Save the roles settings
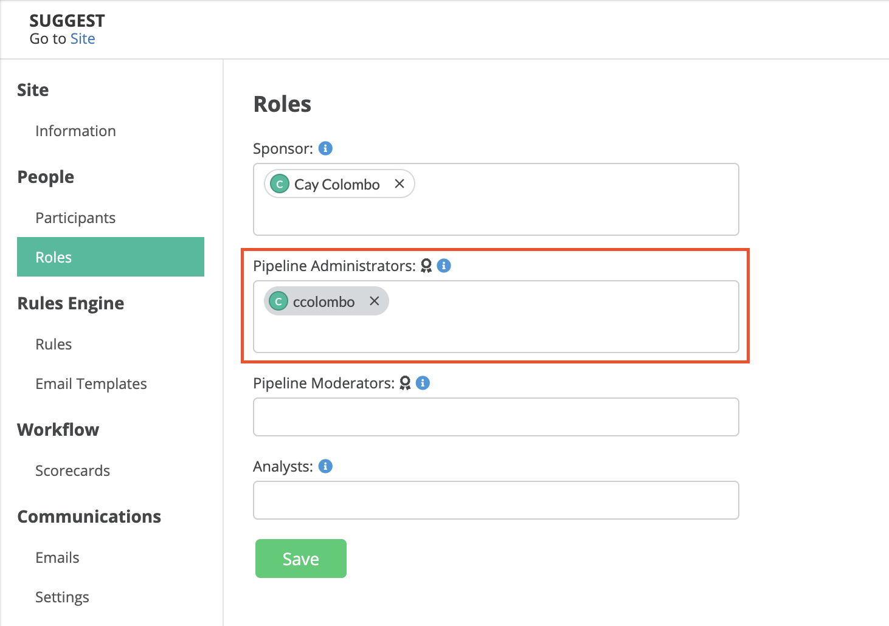 point(301,559)
